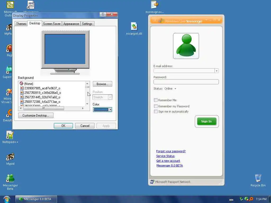This screenshot has height=203, width=271.
Task: Click the horizontal scrollbar thumb in background list
Action: coord(44,108)
